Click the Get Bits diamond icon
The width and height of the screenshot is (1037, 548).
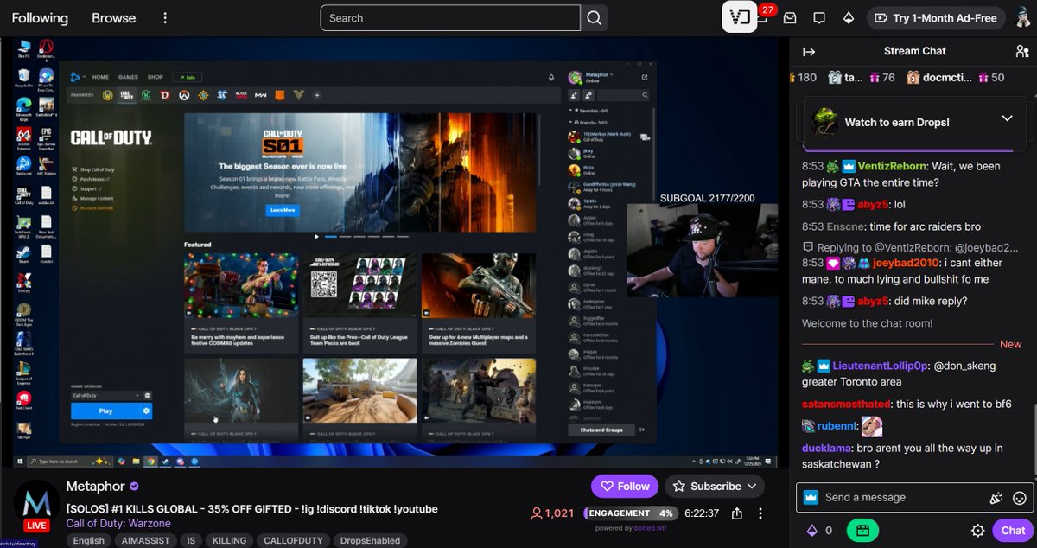tap(849, 17)
